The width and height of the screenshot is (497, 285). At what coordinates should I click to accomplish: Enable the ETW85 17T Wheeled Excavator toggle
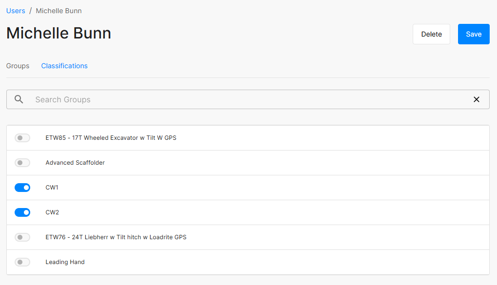[x=22, y=138]
